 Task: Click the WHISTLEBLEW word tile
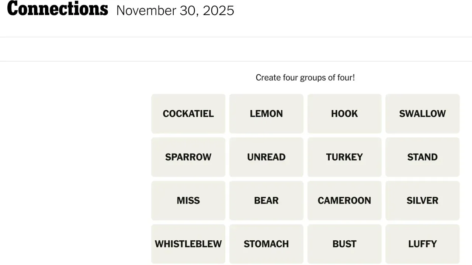point(188,244)
